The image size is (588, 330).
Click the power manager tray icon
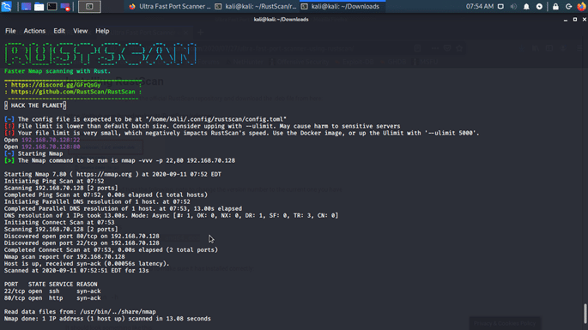tap(539, 6)
